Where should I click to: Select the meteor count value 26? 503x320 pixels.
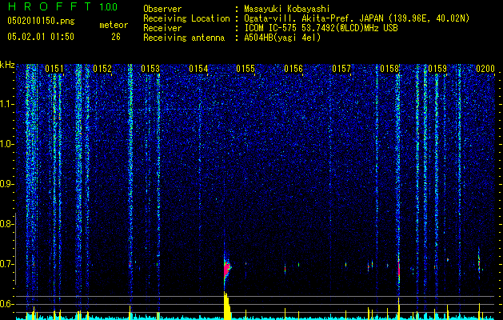point(116,37)
